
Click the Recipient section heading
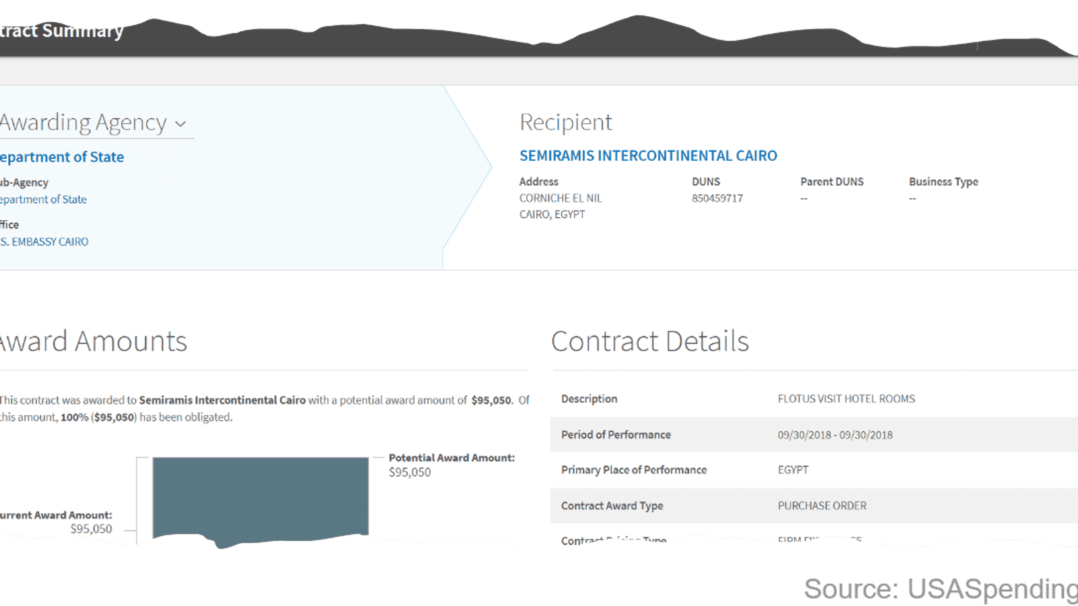[x=565, y=123]
